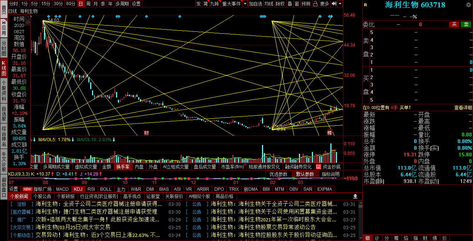
Task: Click the lock icon in top toolbar
Action: (x=314, y=4)
